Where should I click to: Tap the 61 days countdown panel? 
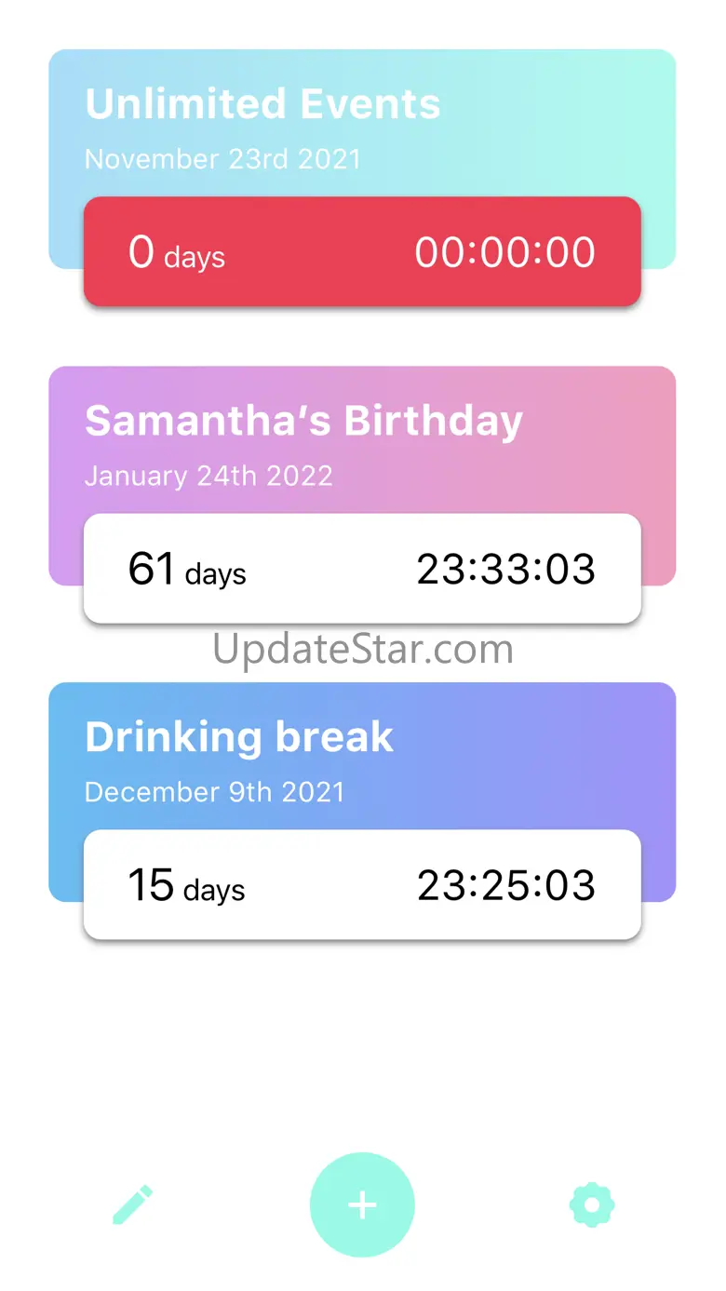tap(362, 569)
